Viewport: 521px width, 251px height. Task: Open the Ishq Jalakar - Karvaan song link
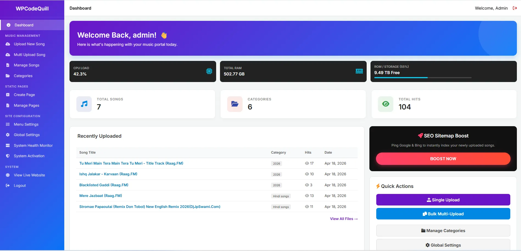click(x=108, y=174)
